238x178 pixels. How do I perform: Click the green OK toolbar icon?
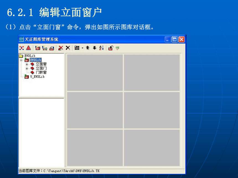click(x=118, y=48)
